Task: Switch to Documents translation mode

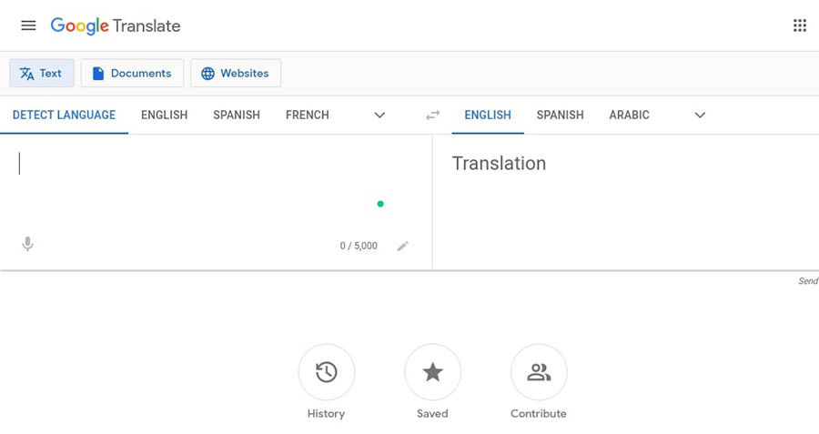Action: [132, 74]
